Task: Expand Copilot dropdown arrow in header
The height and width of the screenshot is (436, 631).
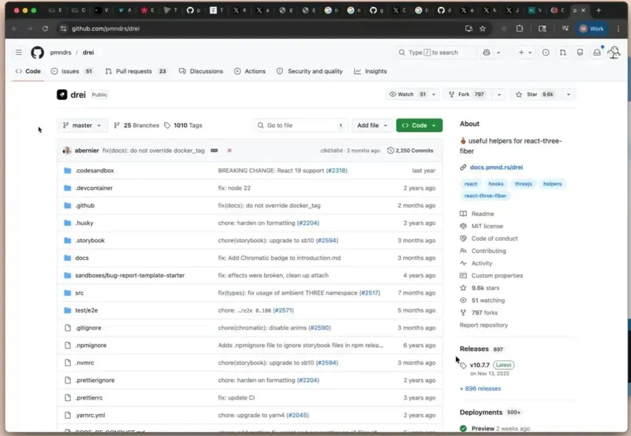Action: [x=498, y=53]
